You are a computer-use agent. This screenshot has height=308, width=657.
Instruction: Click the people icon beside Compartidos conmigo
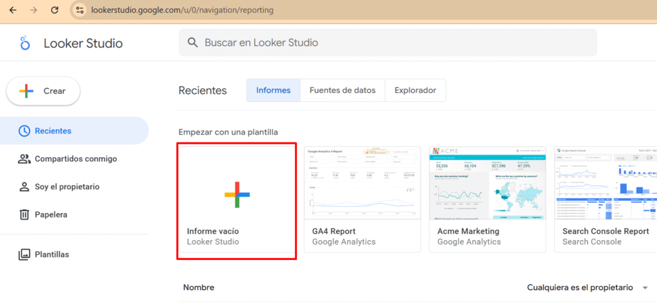coord(24,159)
